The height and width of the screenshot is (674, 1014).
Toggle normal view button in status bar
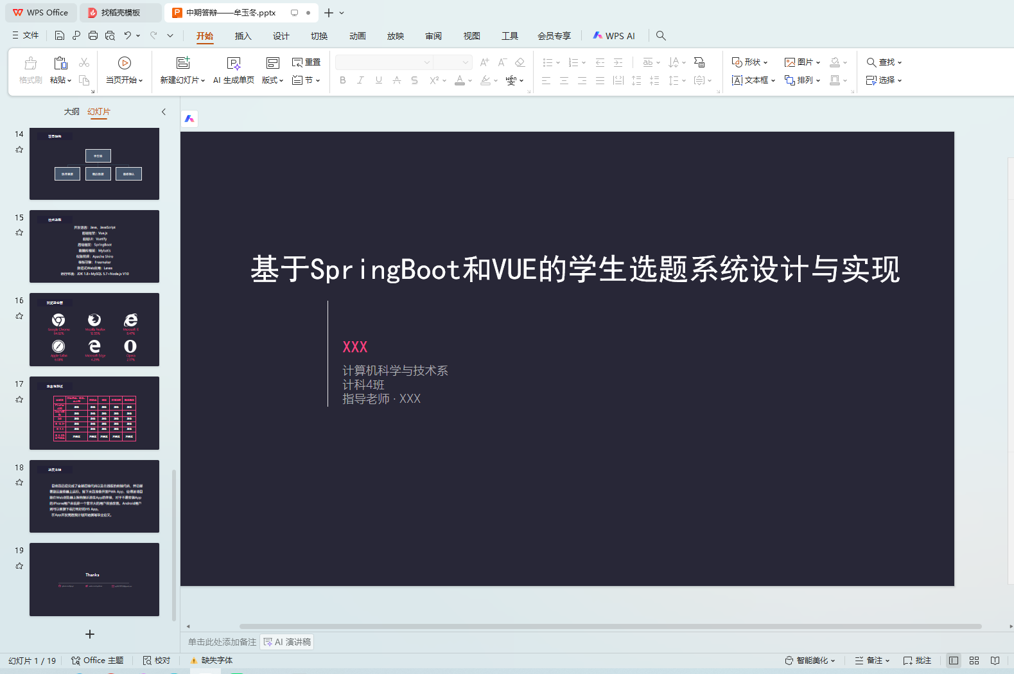(954, 661)
